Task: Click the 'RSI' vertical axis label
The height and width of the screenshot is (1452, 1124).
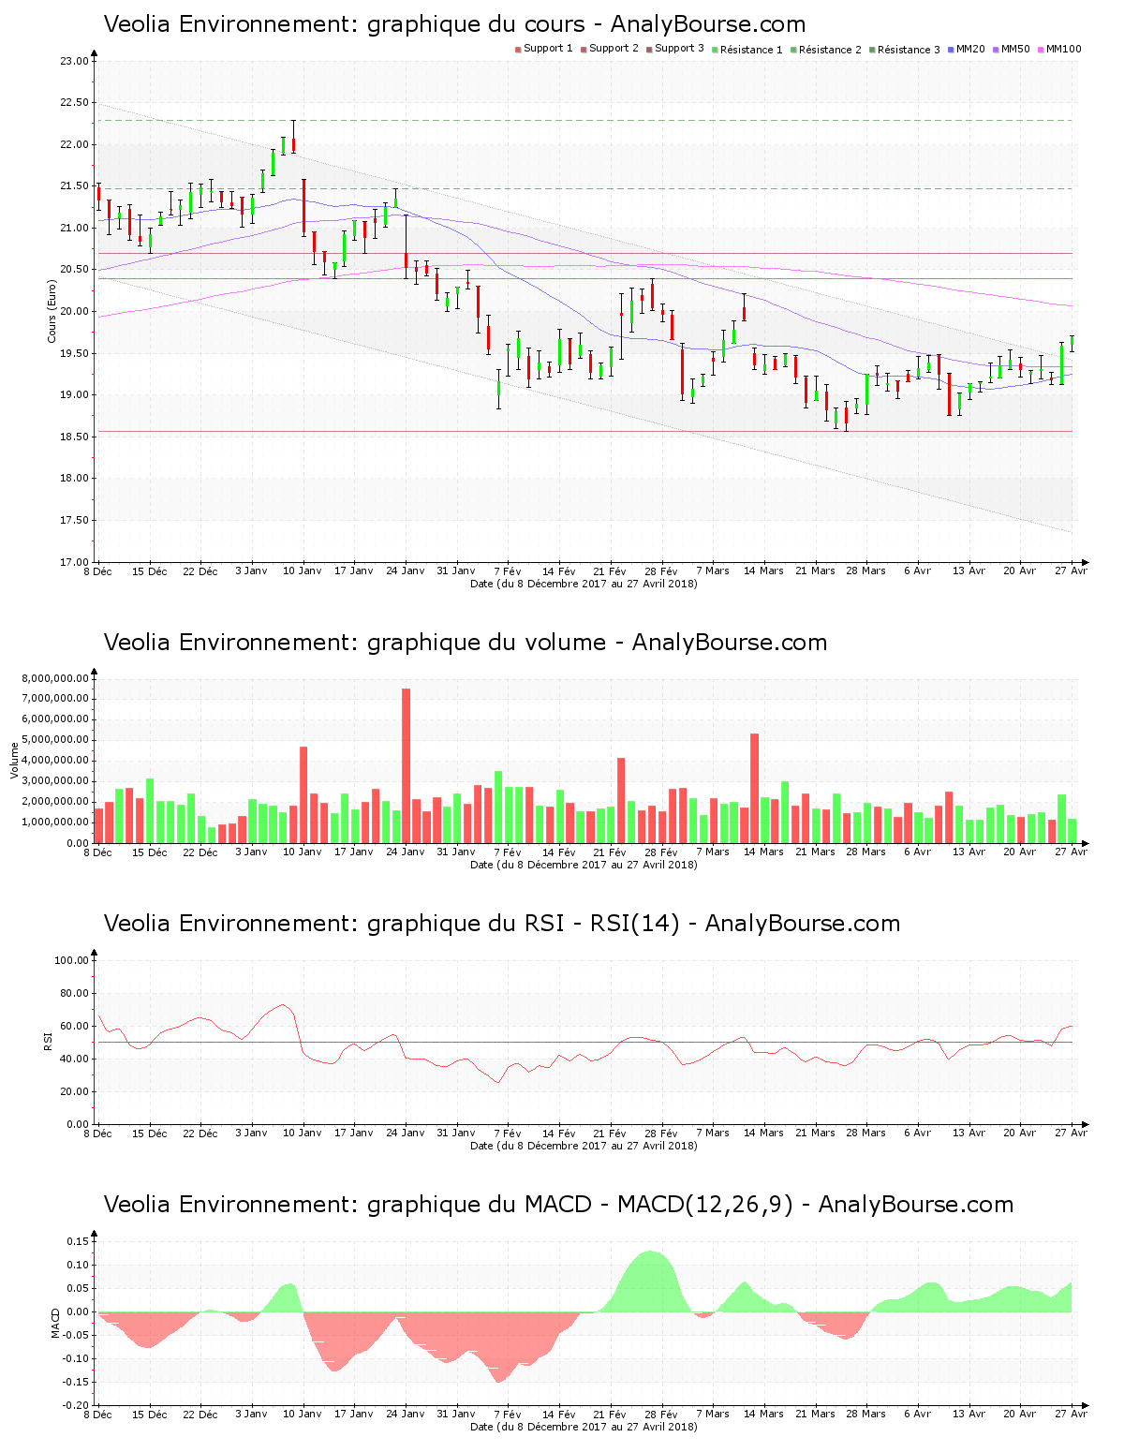Action: click(48, 1041)
